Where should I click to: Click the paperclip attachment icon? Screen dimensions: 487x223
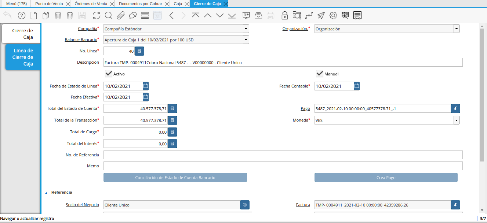120,15
